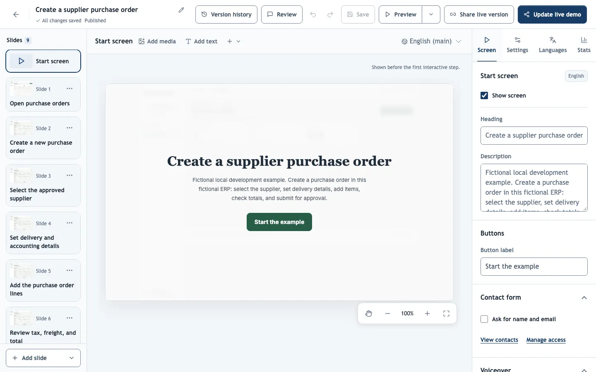Click the redo arrow icon
596x372 pixels.
click(330, 14)
